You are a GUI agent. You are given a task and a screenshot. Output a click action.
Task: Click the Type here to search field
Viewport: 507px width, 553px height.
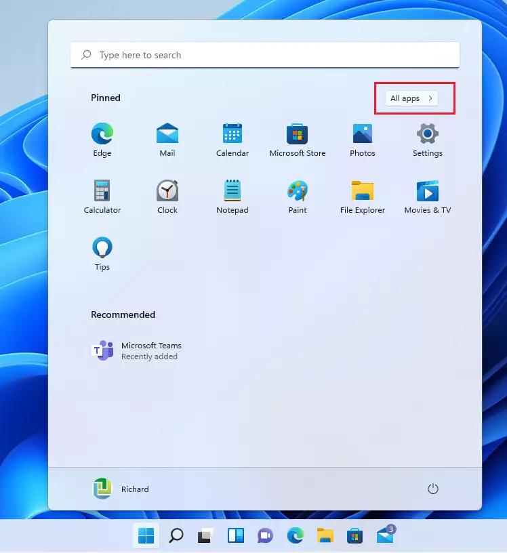[265, 55]
